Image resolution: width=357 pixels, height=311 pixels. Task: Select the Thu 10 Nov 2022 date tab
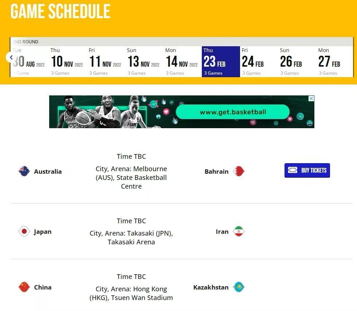click(x=68, y=62)
